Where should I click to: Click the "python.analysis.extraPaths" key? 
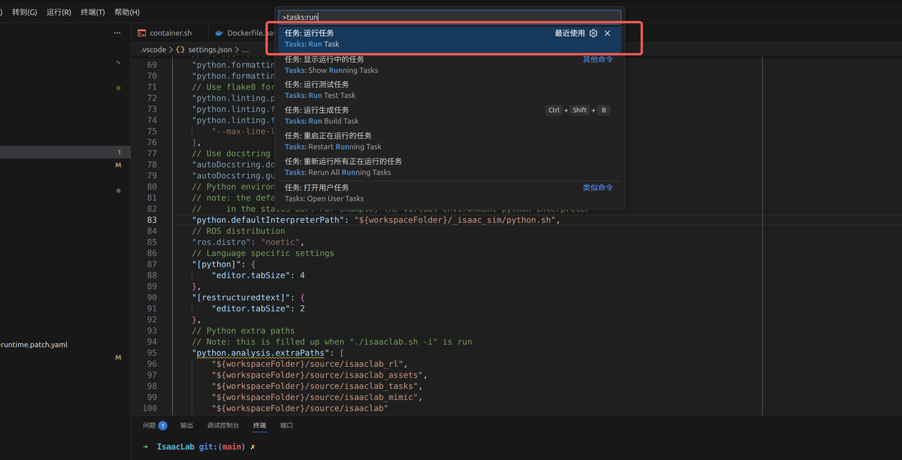[261, 353]
